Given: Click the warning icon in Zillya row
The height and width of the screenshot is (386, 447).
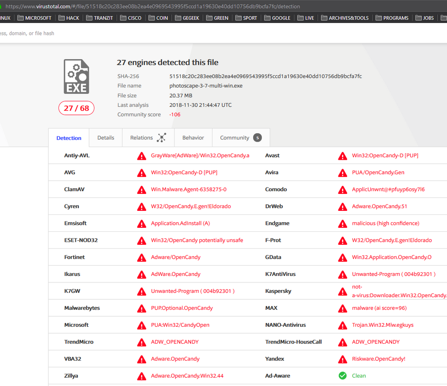Looking at the screenshot, I should click(141, 376).
